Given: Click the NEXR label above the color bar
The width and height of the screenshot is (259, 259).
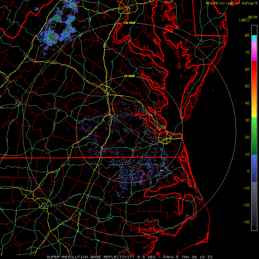Looking at the screenshot, I should [x=253, y=17].
